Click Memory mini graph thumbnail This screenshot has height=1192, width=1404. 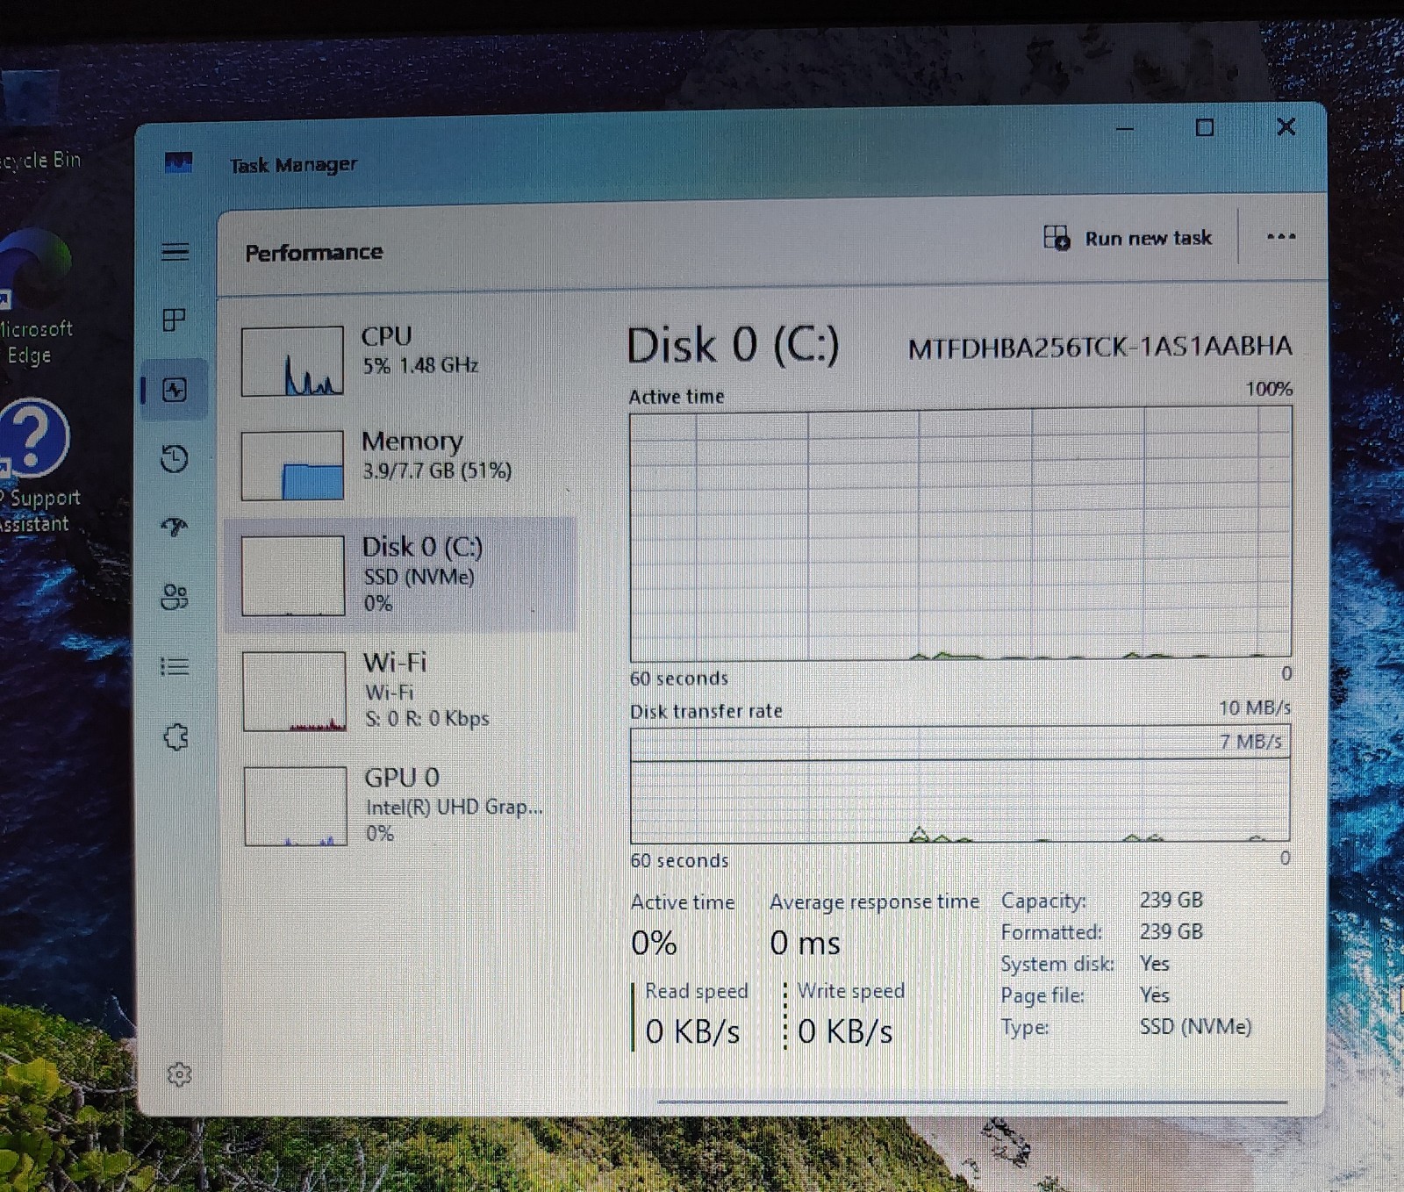(292, 465)
